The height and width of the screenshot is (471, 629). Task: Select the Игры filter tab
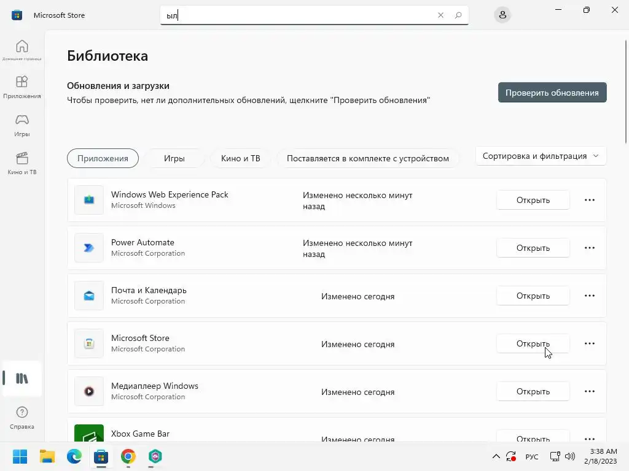click(x=174, y=158)
